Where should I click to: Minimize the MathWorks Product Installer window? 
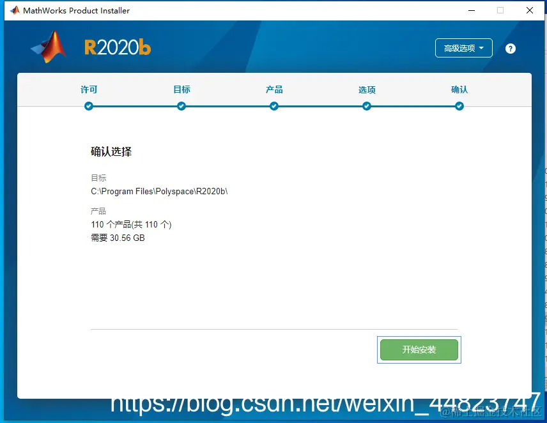471,10
